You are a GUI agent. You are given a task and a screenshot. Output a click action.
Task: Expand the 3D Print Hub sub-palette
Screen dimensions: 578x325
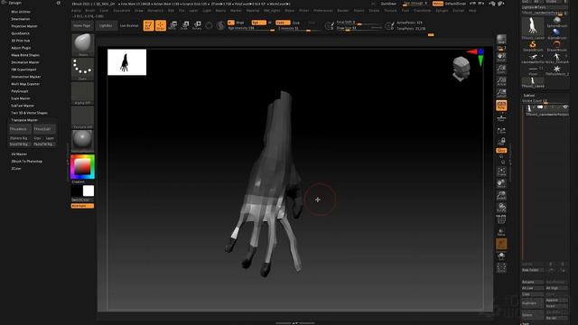[20, 41]
